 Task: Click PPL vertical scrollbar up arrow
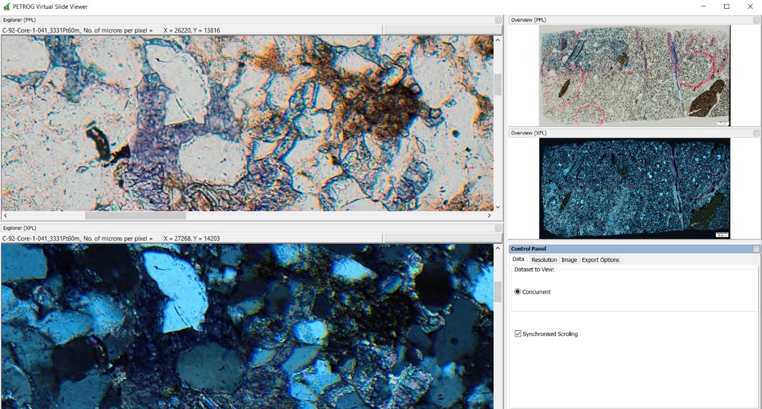(498, 40)
